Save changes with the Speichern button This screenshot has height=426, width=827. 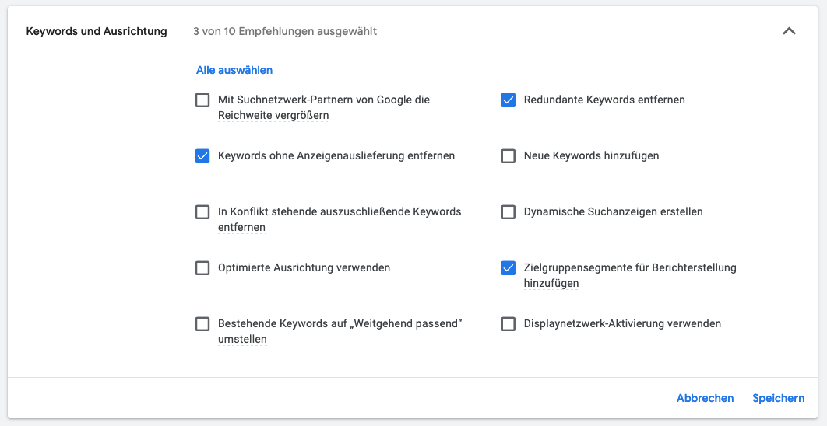point(778,398)
